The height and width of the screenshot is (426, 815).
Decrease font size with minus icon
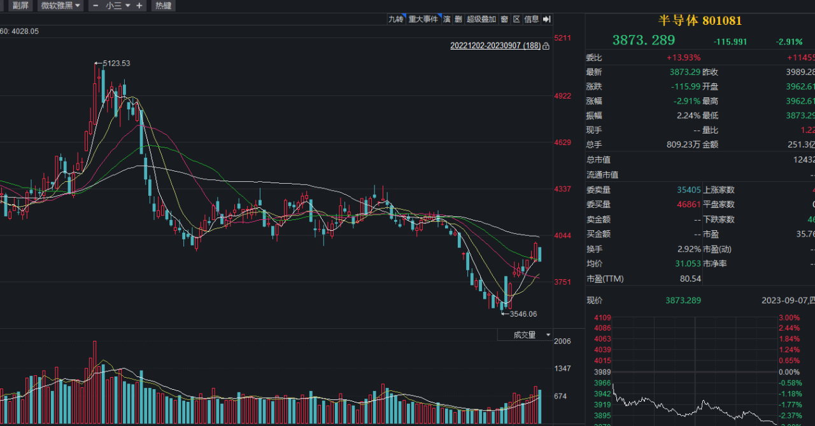(x=96, y=6)
